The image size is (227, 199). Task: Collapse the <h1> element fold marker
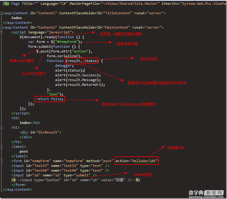[1, 128]
